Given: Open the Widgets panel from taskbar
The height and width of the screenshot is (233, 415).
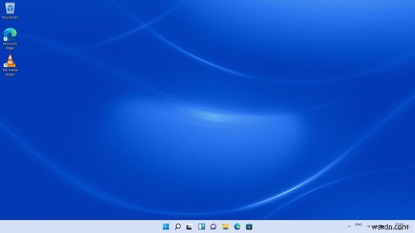Looking at the screenshot, I should [202, 226].
